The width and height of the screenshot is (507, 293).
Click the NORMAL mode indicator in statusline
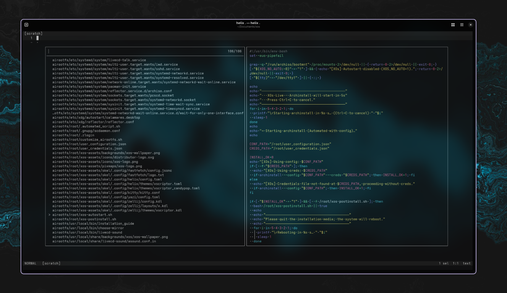(29, 263)
